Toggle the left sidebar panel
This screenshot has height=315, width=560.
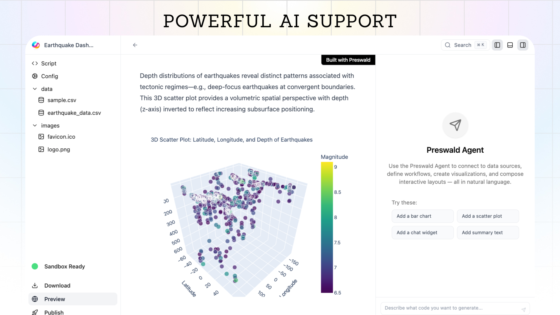point(497,45)
